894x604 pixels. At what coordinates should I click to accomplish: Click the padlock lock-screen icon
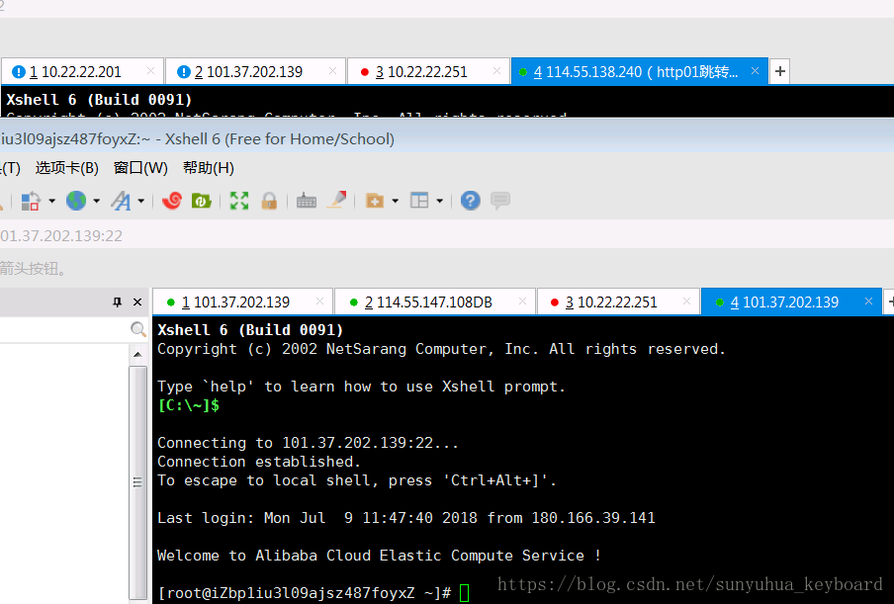pos(269,201)
